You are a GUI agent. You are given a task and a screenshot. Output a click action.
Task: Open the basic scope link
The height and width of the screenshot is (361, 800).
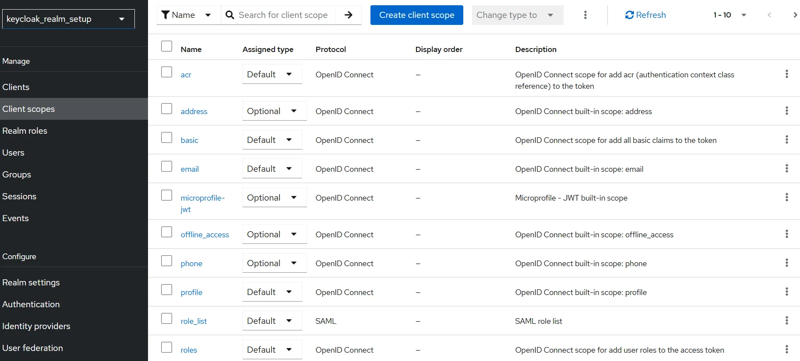189,140
